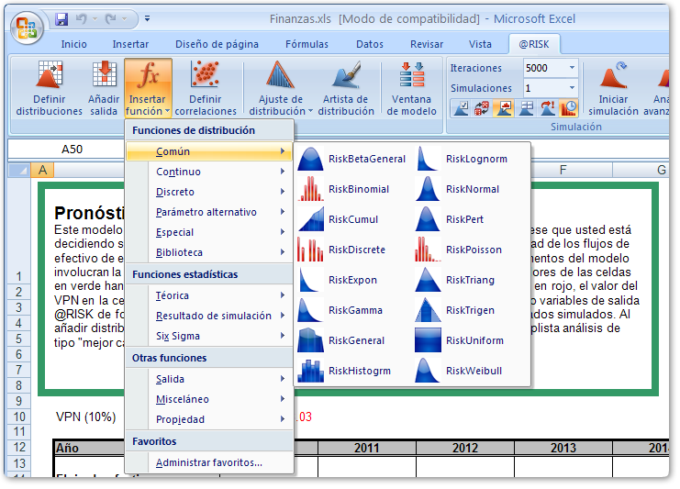The image size is (680, 489).
Task: Select RiskGamma distribution
Action: click(x=352, y=310)
